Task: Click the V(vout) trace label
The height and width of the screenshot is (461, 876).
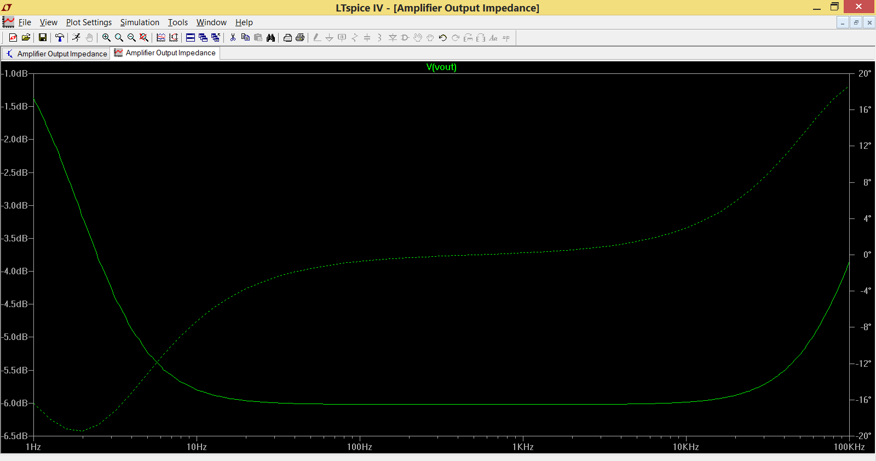Action: (x=441, y=67)
